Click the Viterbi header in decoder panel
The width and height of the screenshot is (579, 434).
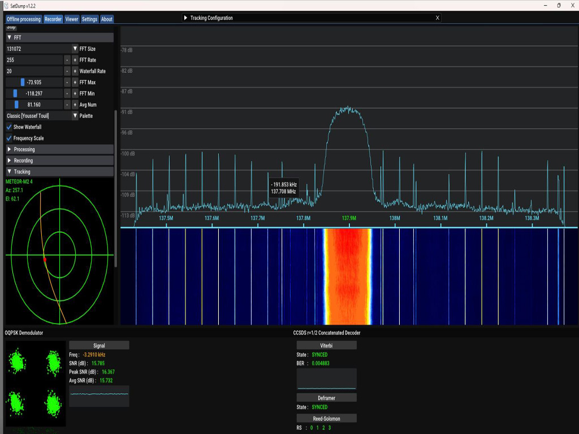click(x=326, y=345)
